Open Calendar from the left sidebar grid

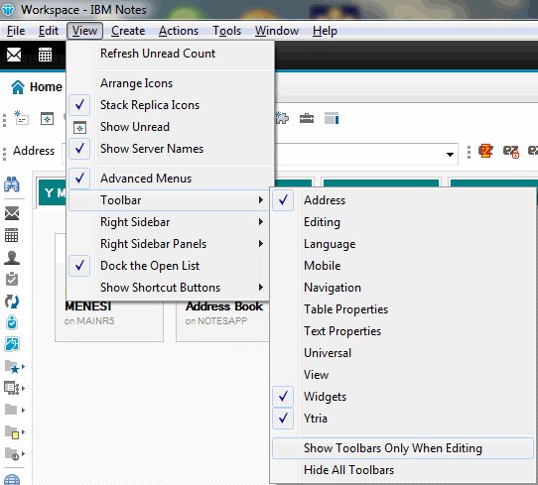(x=11, y=235)
